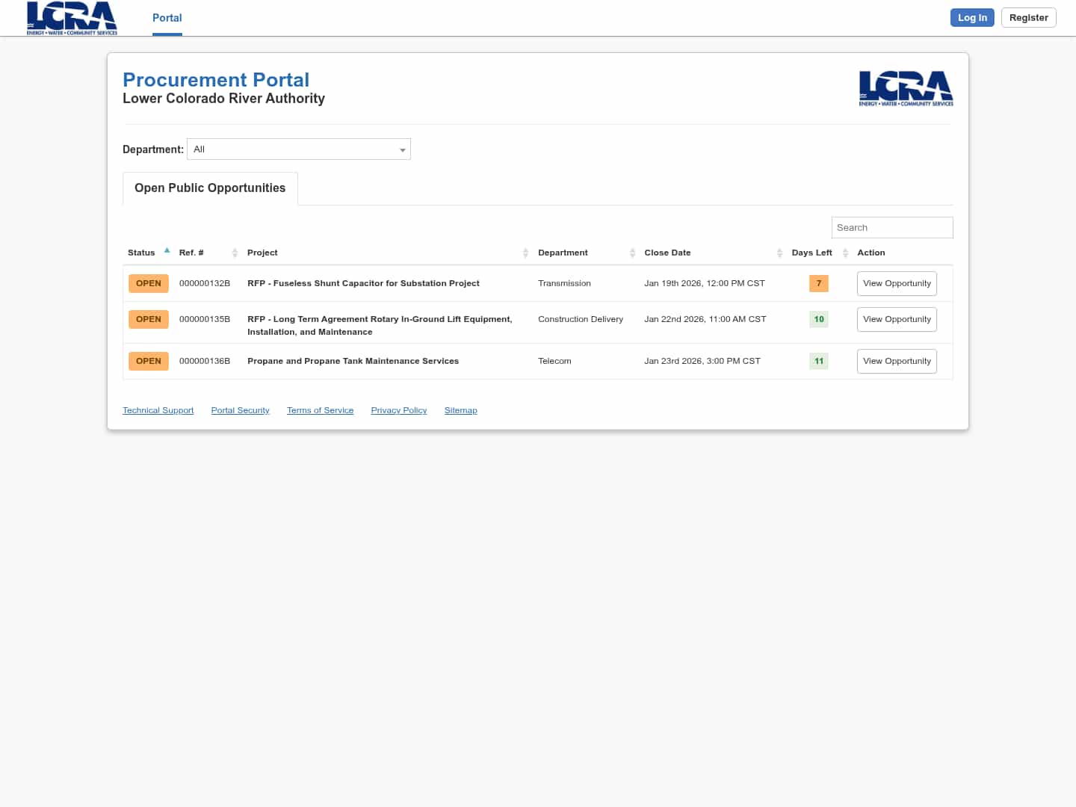The image size is (1076, 807).
Task: Click the opportunities Search field
Action: coord(892,228)
